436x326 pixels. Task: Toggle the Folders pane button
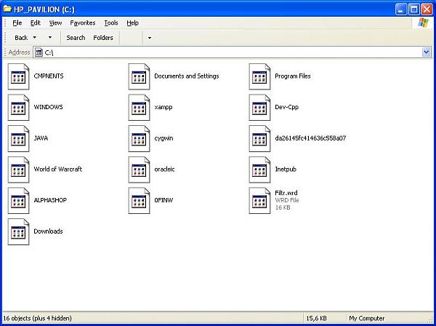tap(103, 38)
